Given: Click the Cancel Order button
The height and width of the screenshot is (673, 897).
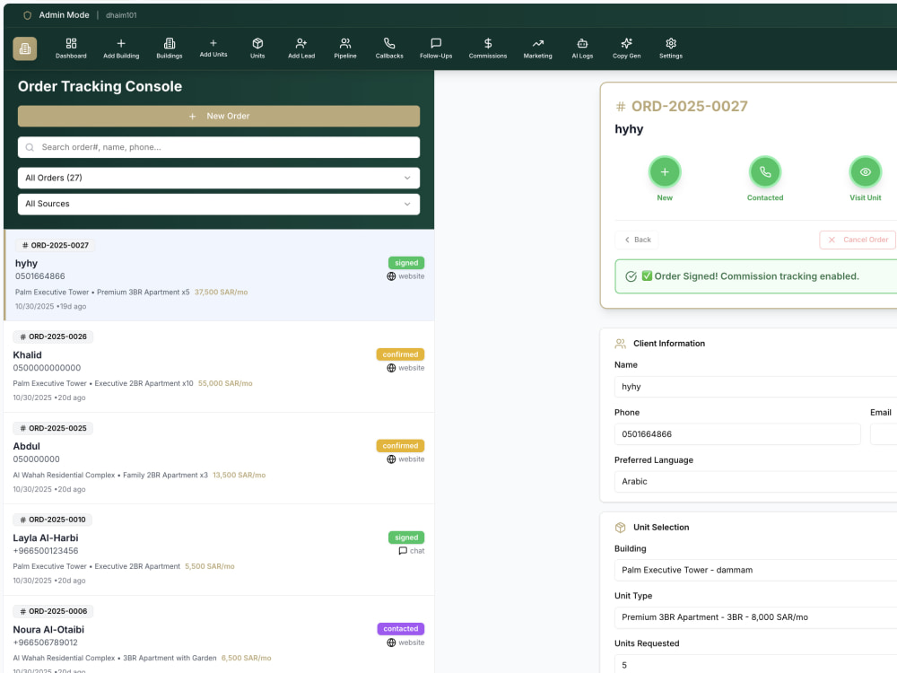Looking at the screenshot, I should pos(858,240).
